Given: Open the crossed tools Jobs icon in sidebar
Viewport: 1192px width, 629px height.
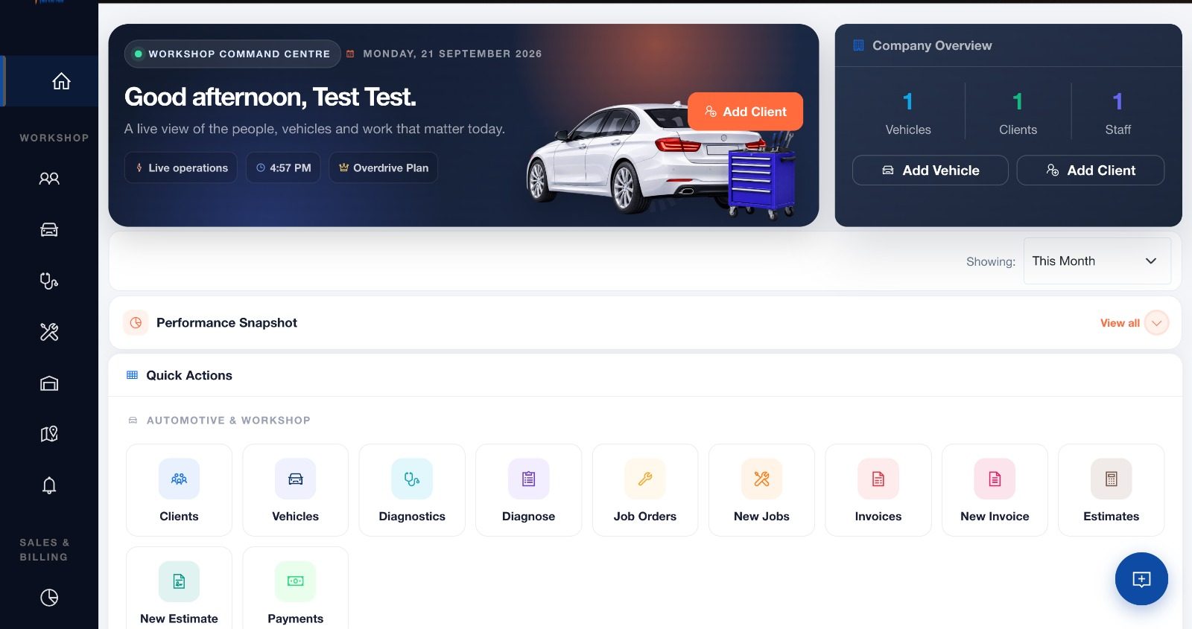Looking at the screenshot, I should (x=49, y=332).
